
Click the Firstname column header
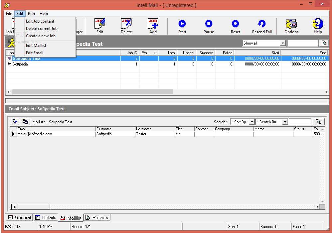tap(115, 129)
